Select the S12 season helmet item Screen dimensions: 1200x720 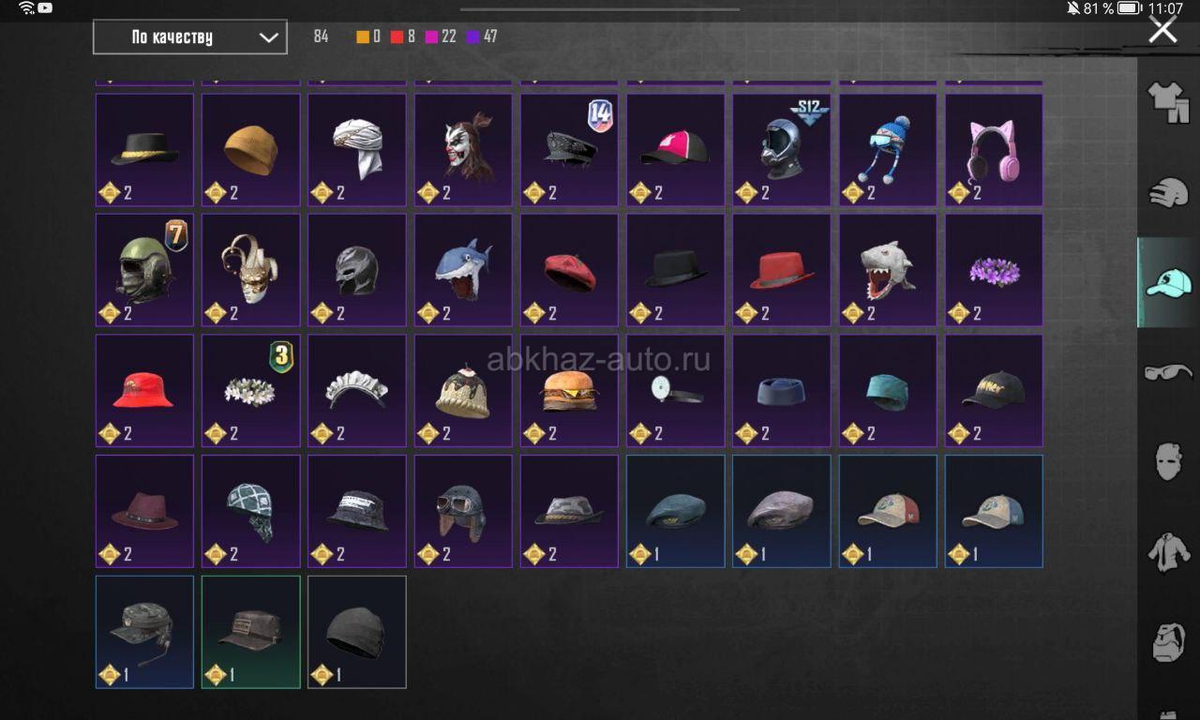[x=782, y=150]
